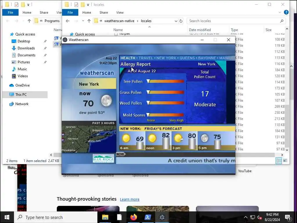Open File Explorer from the taskbar
This screenshot has width=297, height=223.
(x=105, y=217)
